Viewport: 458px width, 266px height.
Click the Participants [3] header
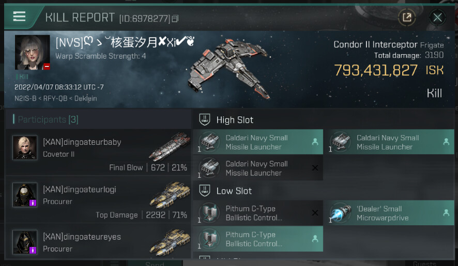(x=48, y=120)
